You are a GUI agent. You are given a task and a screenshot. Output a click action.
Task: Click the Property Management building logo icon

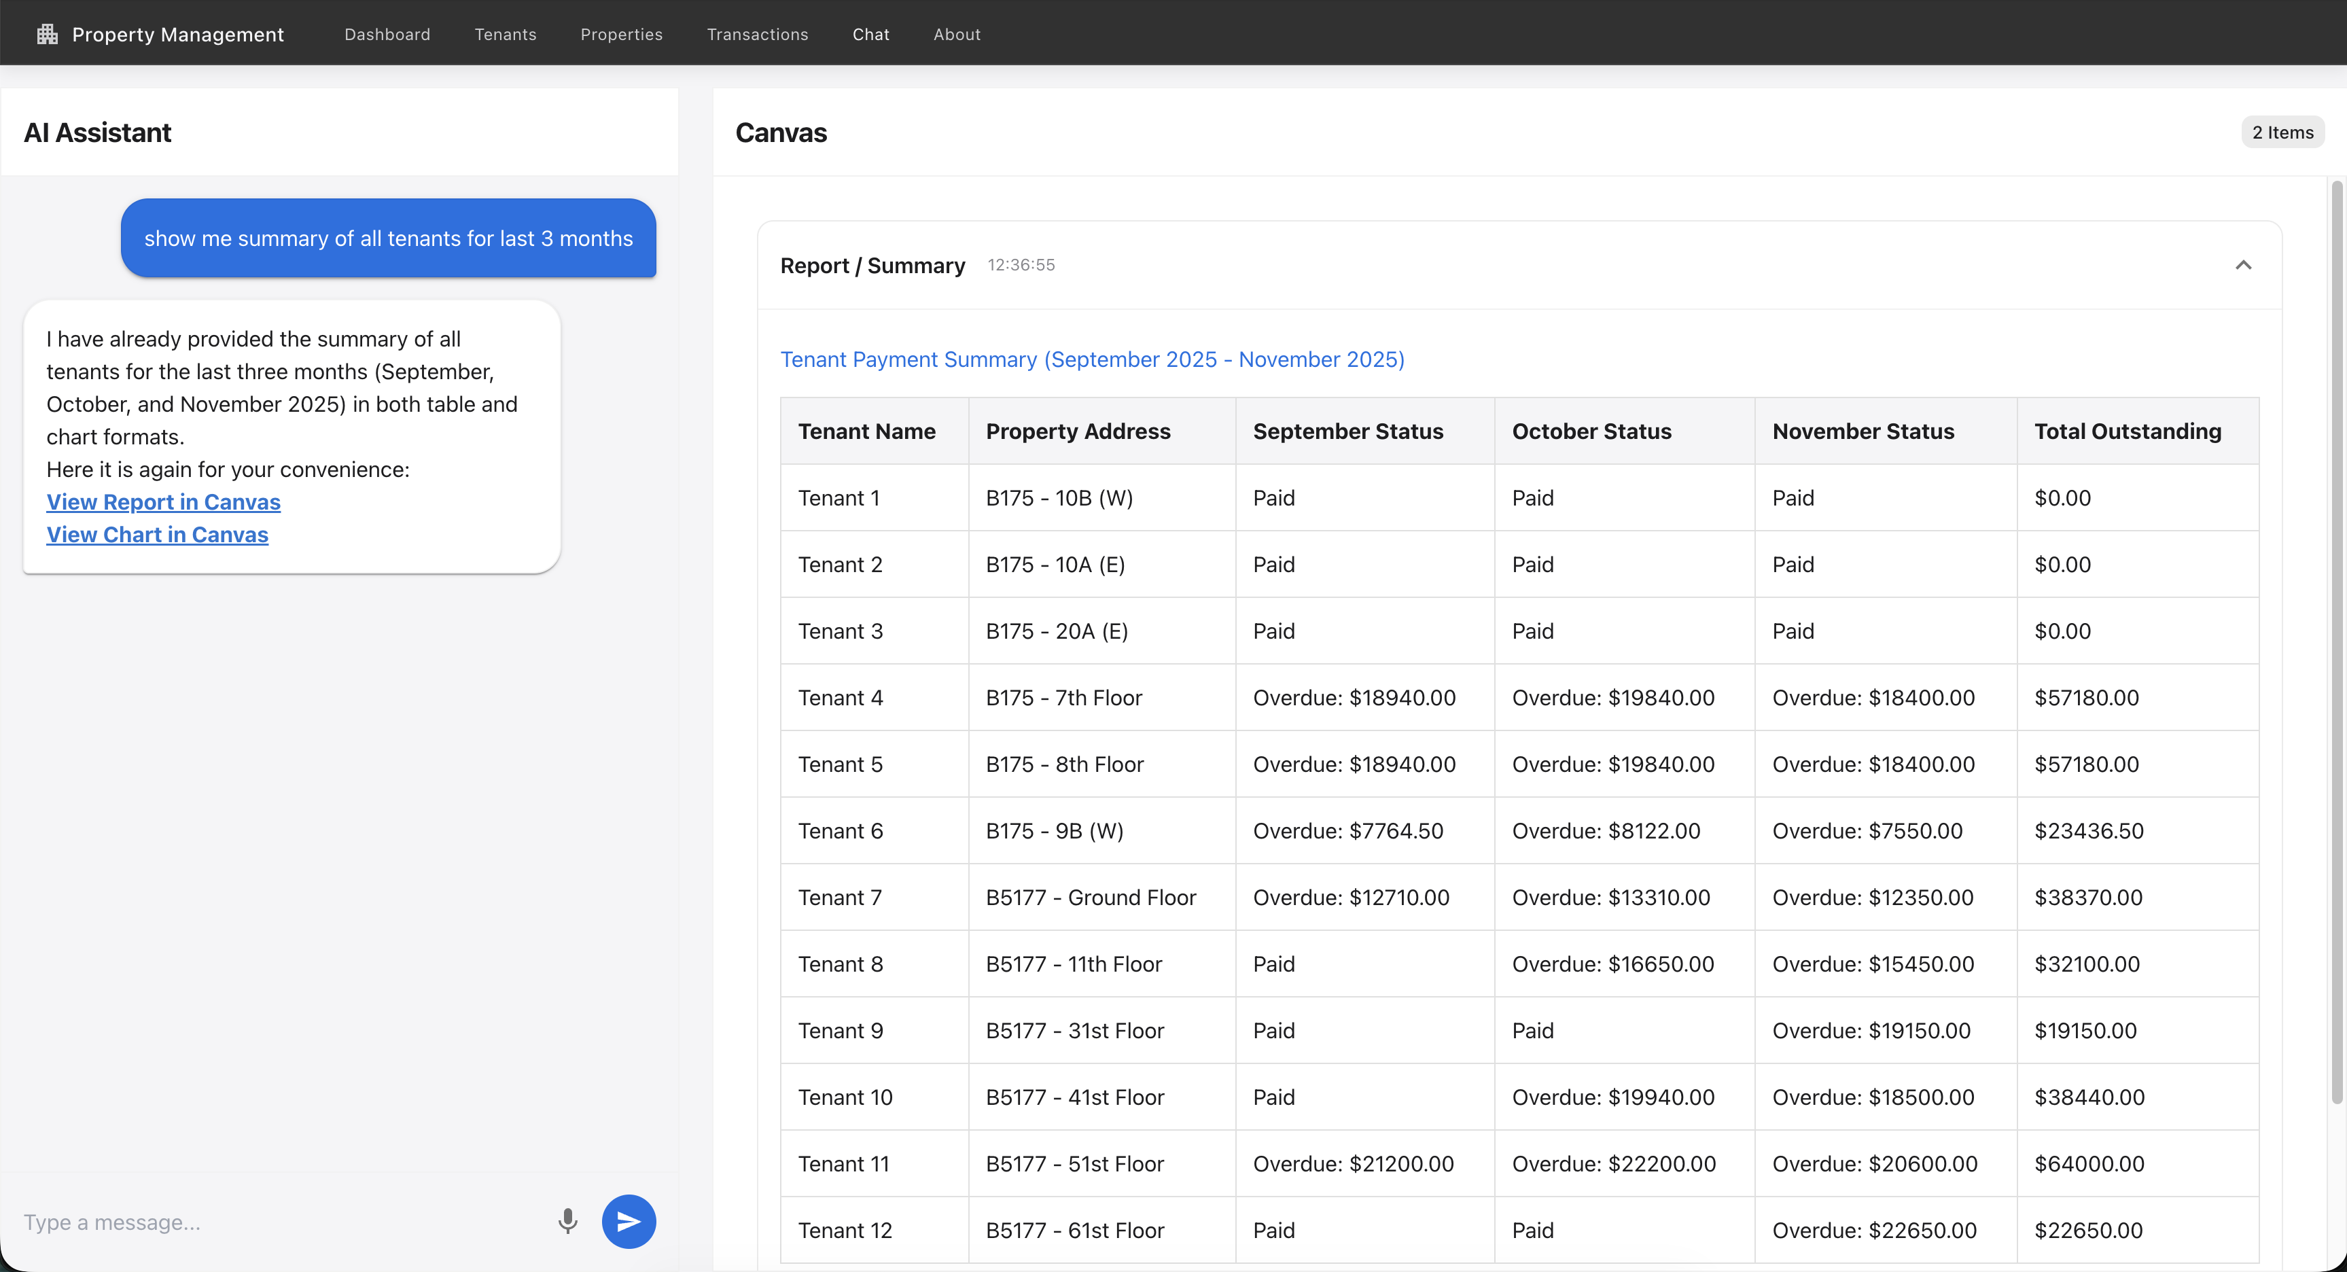pos(46,34)
